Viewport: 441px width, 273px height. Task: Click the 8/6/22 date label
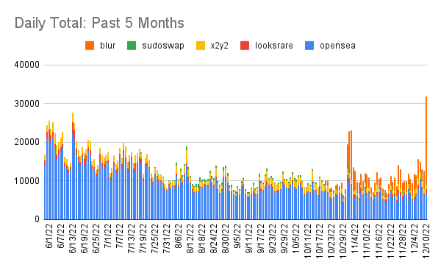[179, 236]
